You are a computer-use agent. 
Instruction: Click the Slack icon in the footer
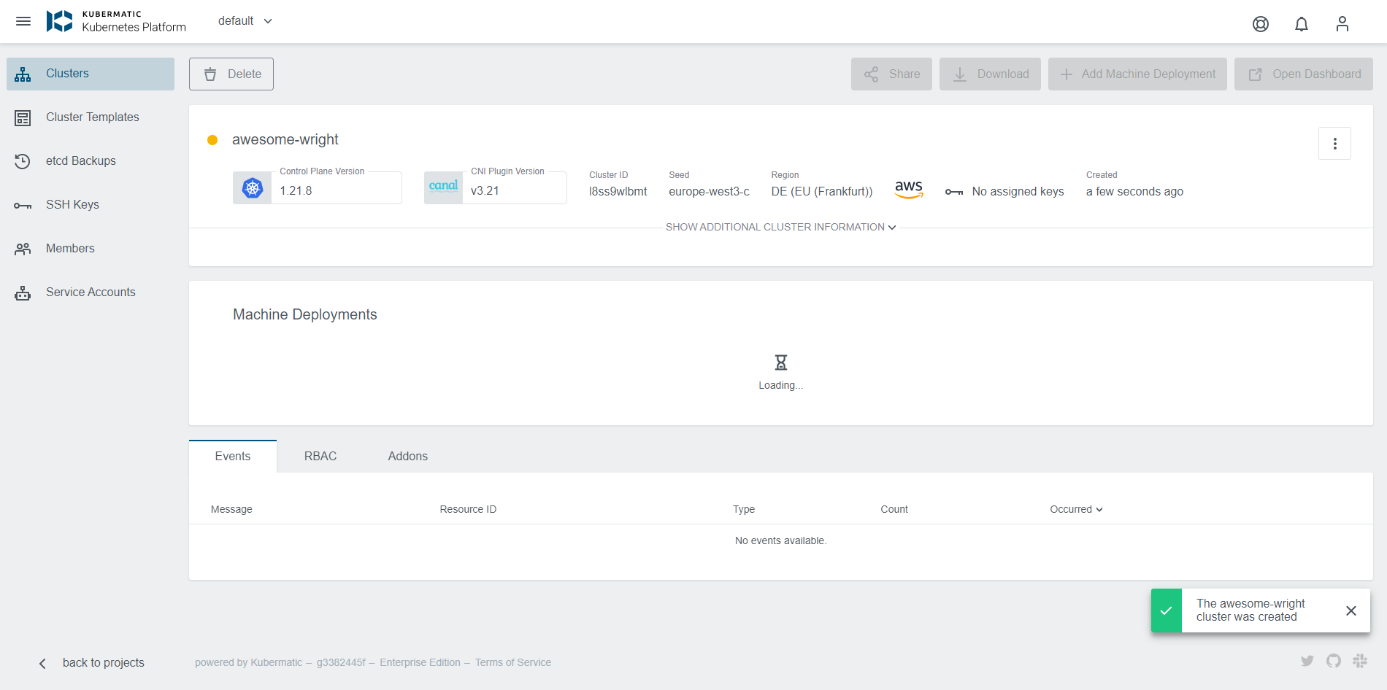point(1360,661)
